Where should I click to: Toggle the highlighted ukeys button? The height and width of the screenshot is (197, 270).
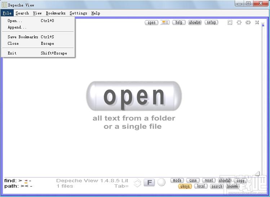pyautogui.click(x=185, y=186)
